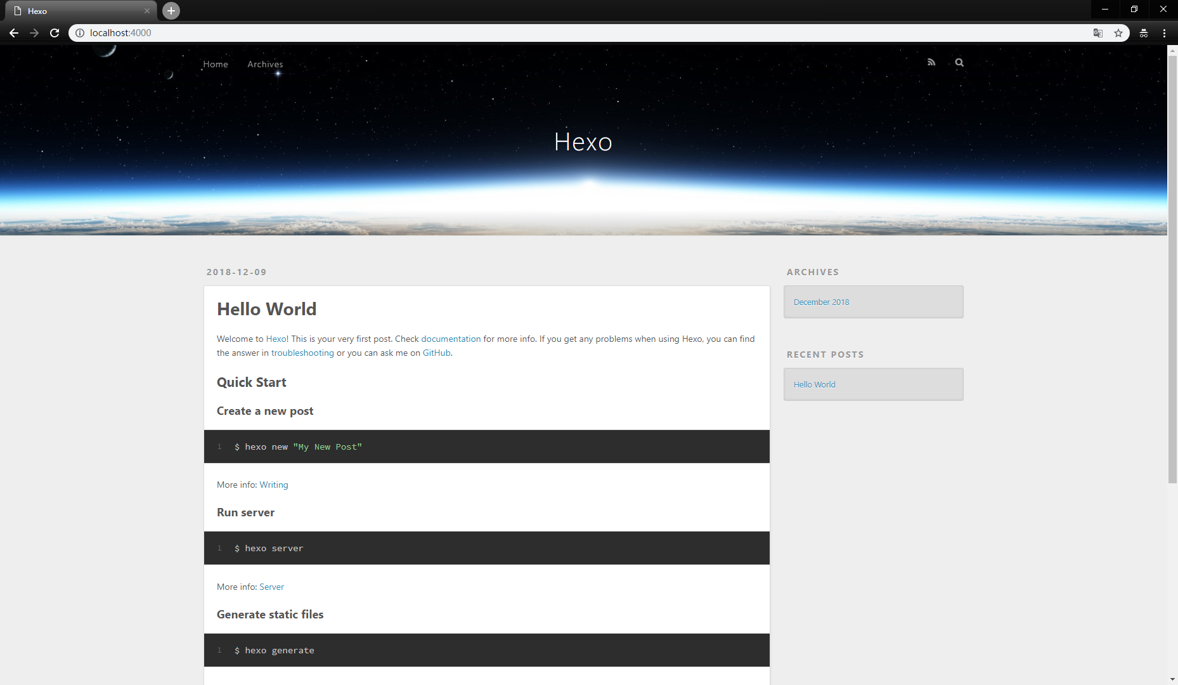
Task: Open the 2018-12-09 post date link
Action: [x=236, y=272]
